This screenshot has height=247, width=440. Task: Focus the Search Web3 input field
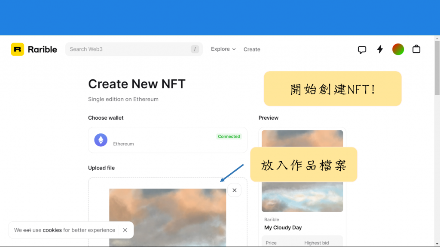[134, 49]
